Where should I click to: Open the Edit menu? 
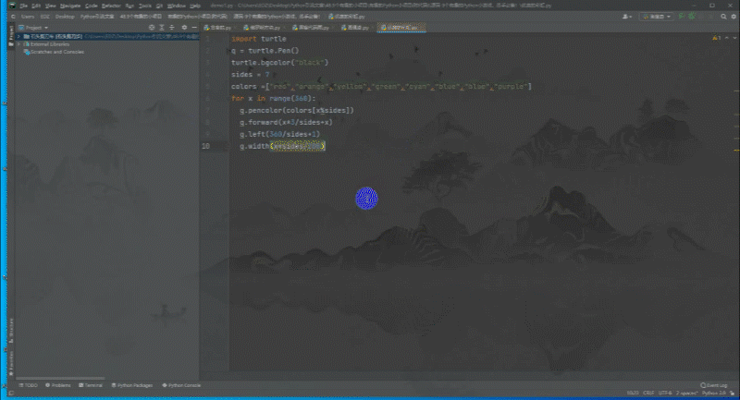click(x=36, y=6)
